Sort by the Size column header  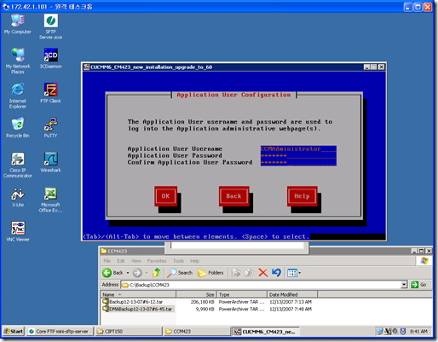tap(196, 294)
